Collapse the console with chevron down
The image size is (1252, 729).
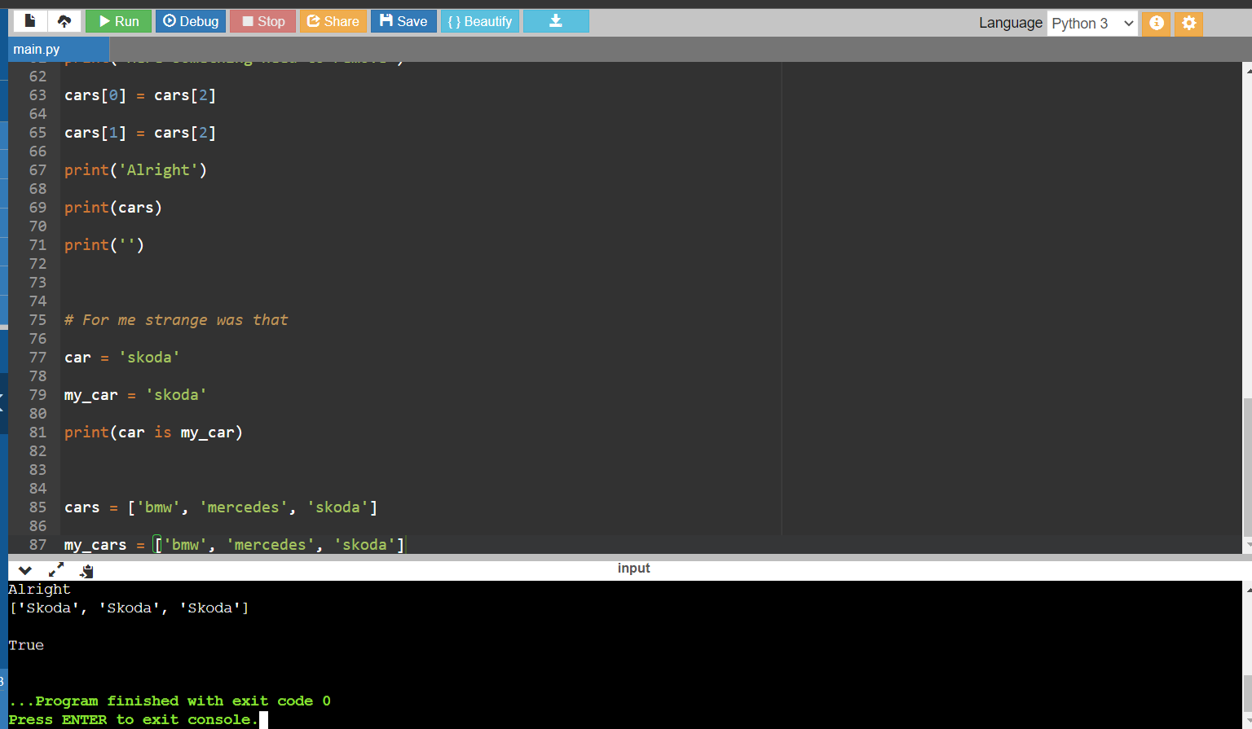click(x=25, y=570)
